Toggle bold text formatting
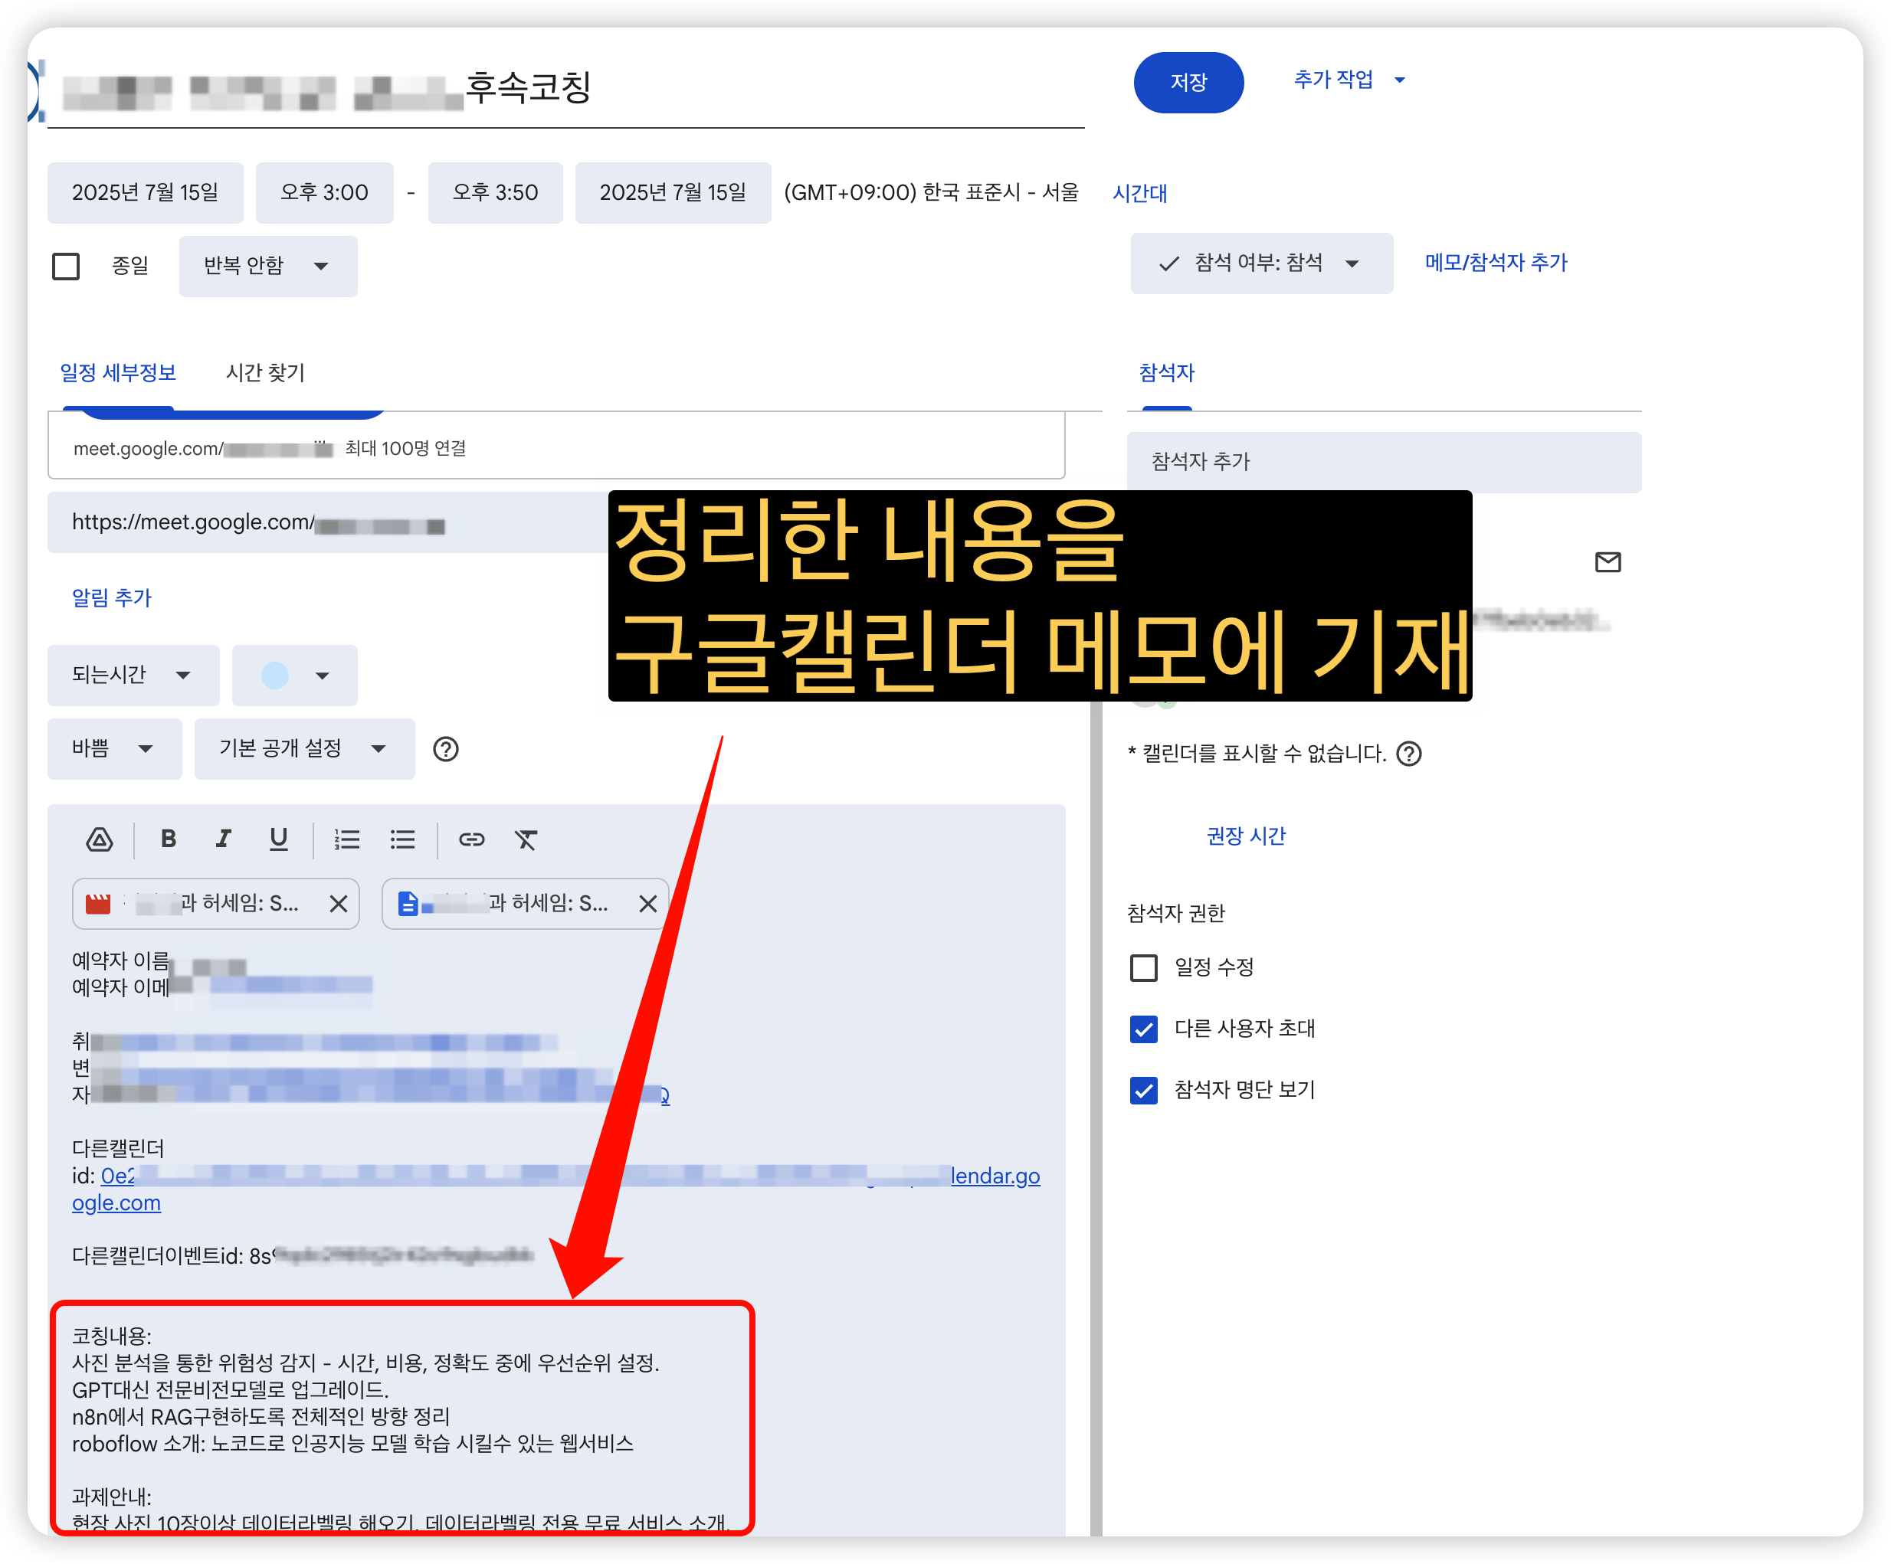1891x1564 pixels. [169, 839]
